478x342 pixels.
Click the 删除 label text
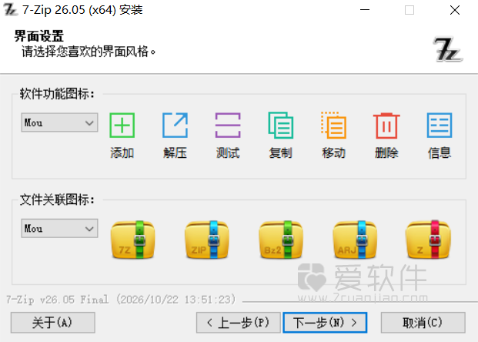(x=386, y=153)
